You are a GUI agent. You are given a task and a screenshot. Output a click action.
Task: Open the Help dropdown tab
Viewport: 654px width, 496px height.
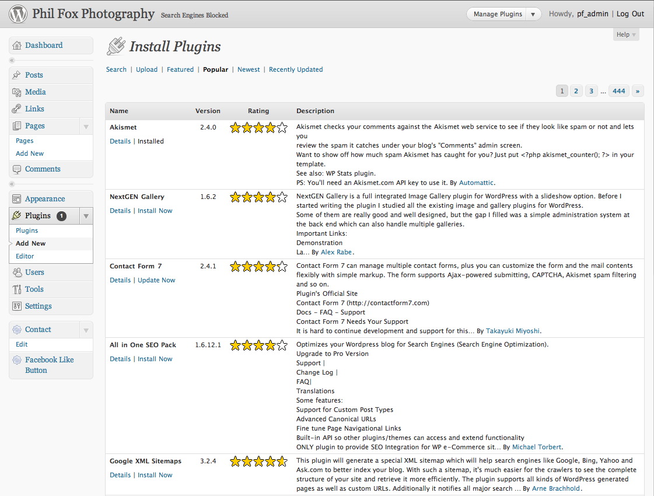[x=626, y=34]
